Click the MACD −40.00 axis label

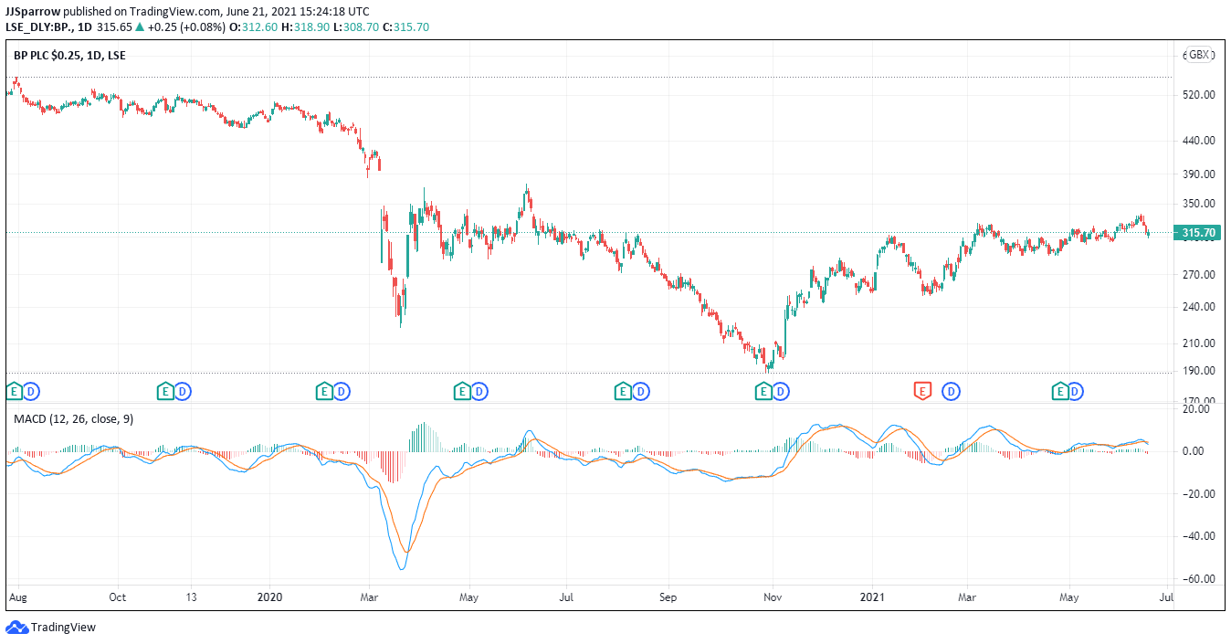coord(1197,536)
